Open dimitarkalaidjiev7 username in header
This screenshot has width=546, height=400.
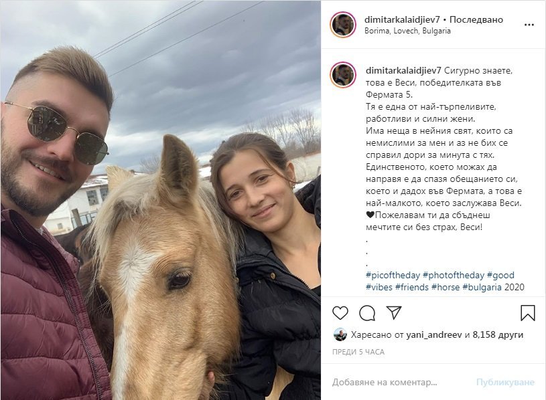pos(402,19)
